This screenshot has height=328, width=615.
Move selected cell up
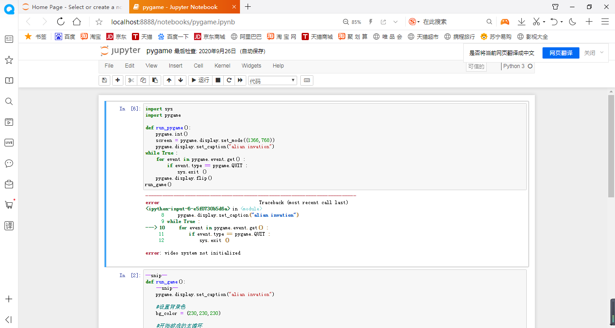click(x=169, y=80)
